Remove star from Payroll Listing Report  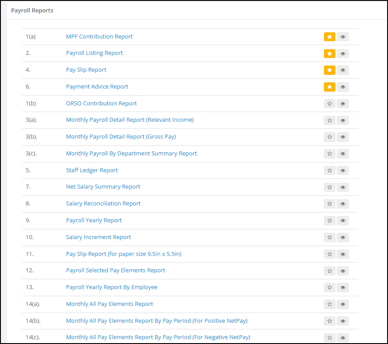(329, 54)
